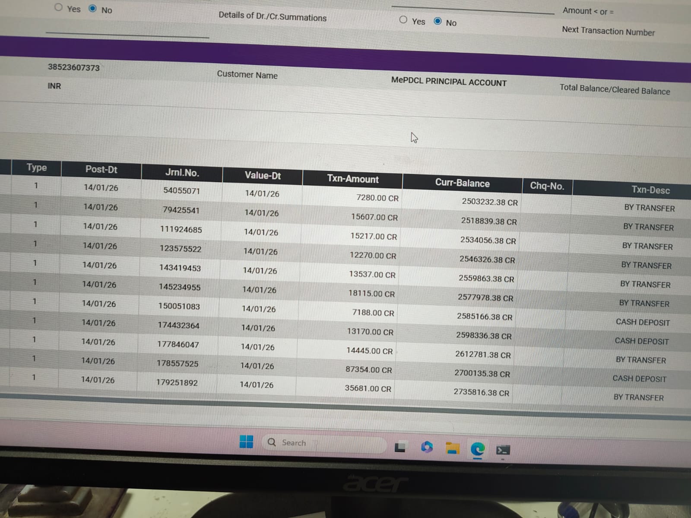
Task: Launch Copilot from the taskbar
Action: point(427,447)
